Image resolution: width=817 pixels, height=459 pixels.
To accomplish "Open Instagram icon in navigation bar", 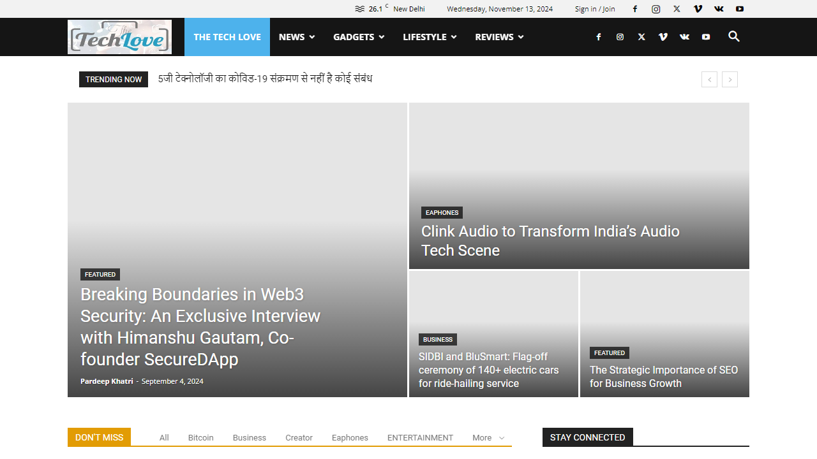I will click(x=620, y=37).
